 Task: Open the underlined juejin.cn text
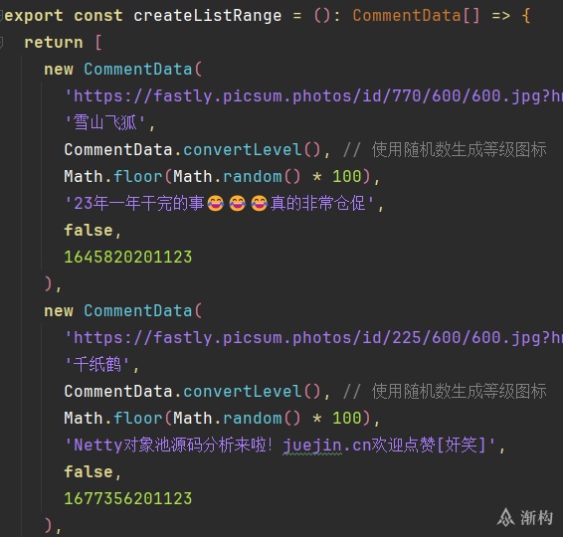point(313,446)
